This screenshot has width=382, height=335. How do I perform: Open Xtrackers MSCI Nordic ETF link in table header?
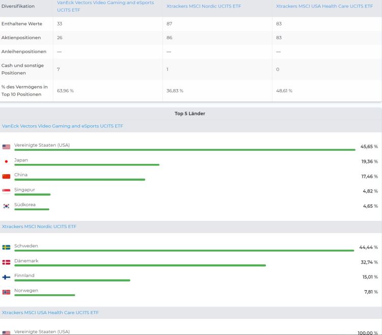click(204, 6)
